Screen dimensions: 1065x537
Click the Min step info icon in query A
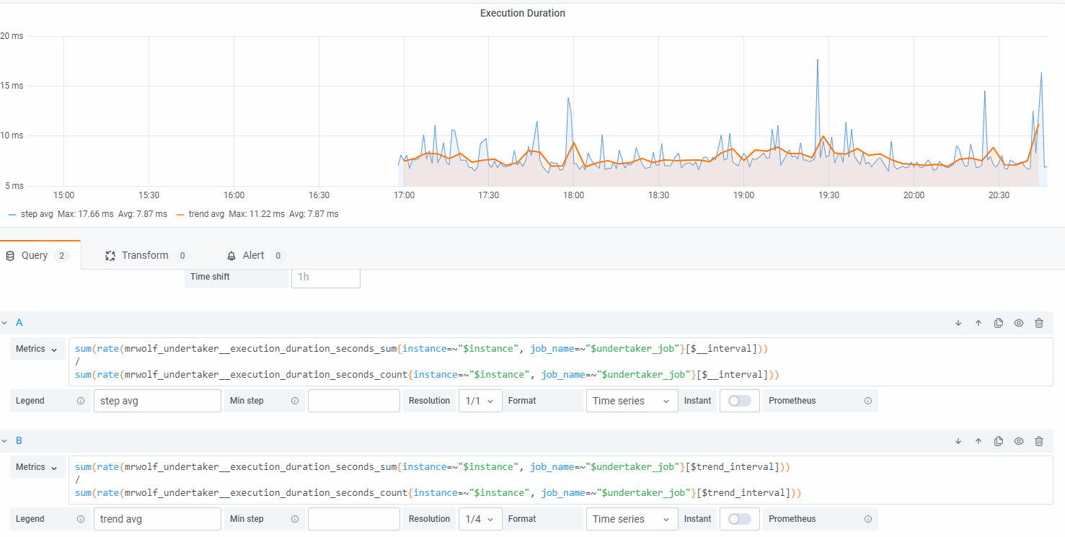295,400
